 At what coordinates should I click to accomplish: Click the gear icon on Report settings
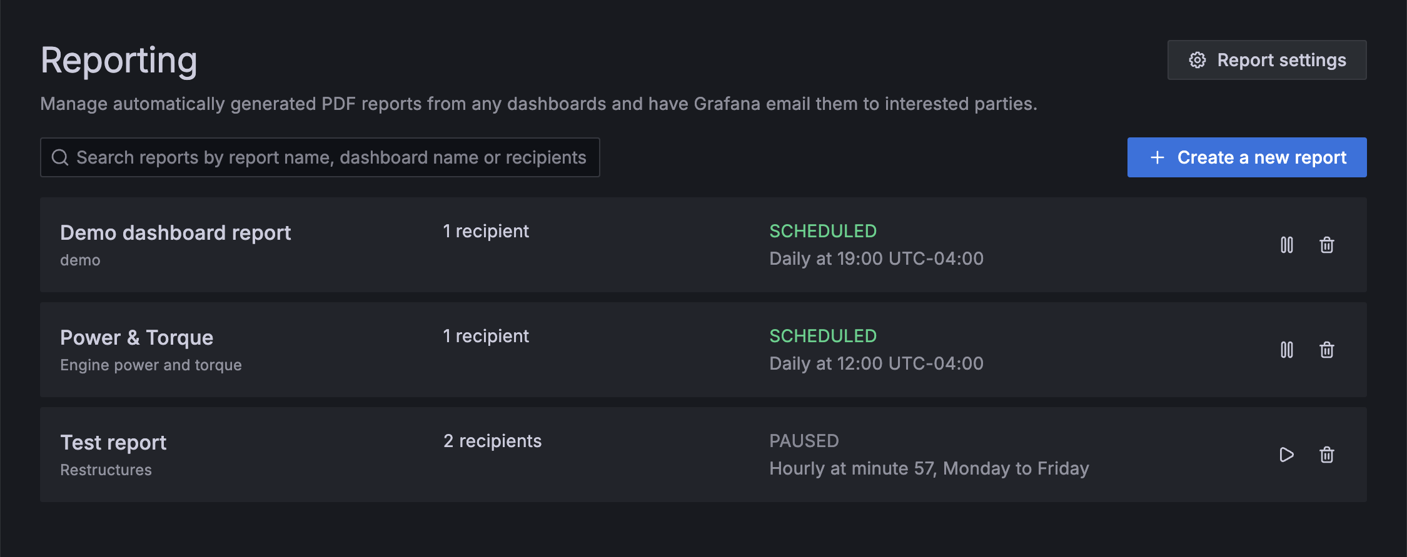1196,59
